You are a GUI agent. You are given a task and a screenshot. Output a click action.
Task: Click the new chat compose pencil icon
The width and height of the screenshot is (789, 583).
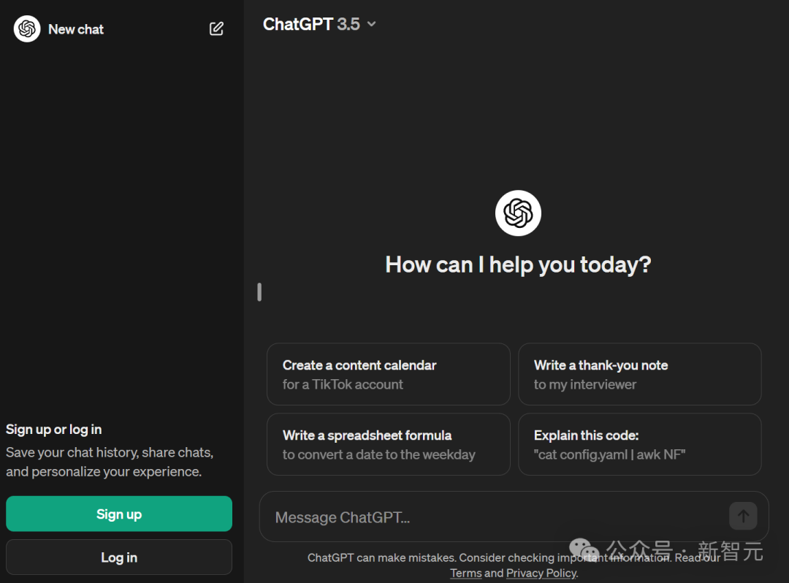click(x=216, y=28)
